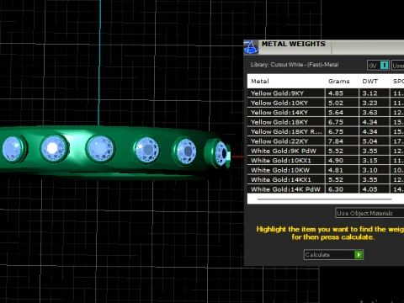This screenshot has height=303, width=404.
Task: Click the 4.90 grams value
Action: tap(336, 161)
